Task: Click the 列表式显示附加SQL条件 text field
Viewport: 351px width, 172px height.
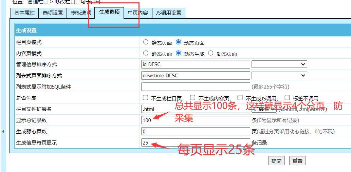Action: tap(196, 87)
